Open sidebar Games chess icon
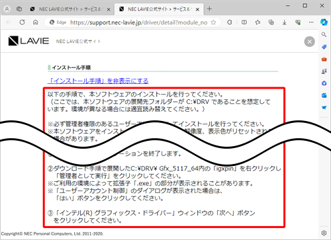331x240 pixels. [x=324, y=71]
